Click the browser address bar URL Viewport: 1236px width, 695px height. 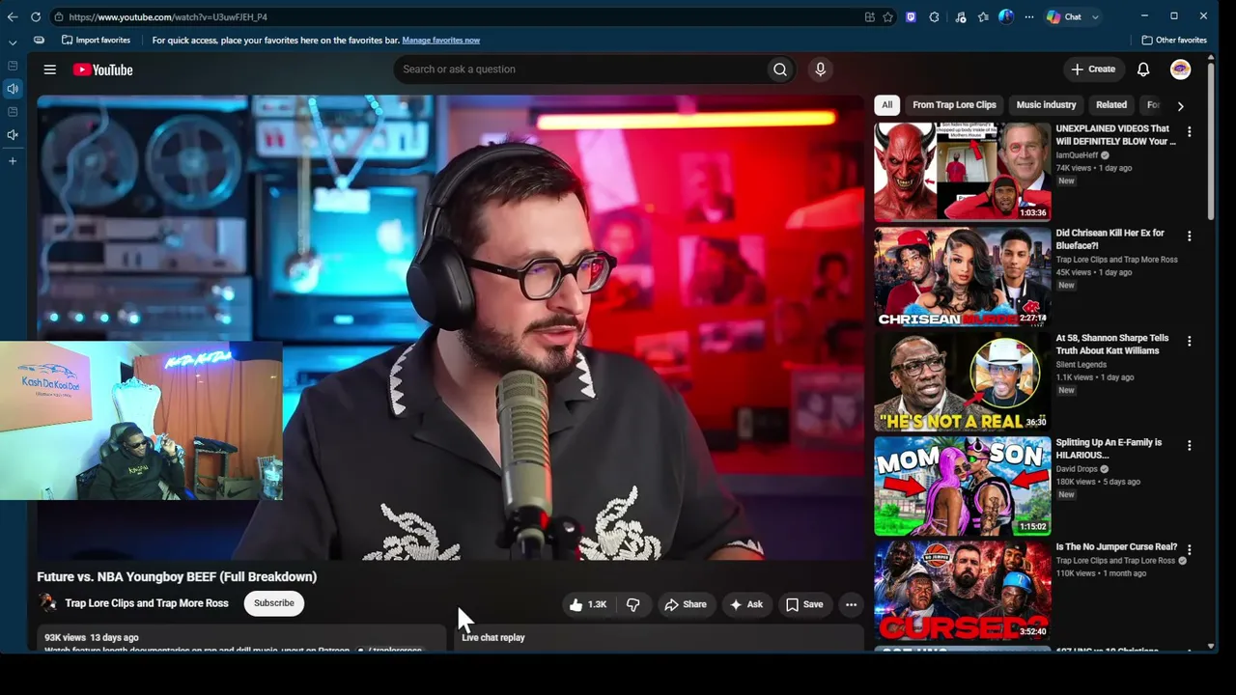tap(168, 16)
